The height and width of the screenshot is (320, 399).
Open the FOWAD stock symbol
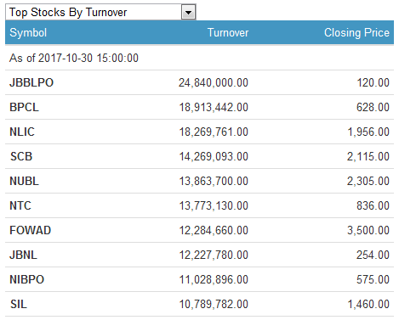click(x=30, y=230)
